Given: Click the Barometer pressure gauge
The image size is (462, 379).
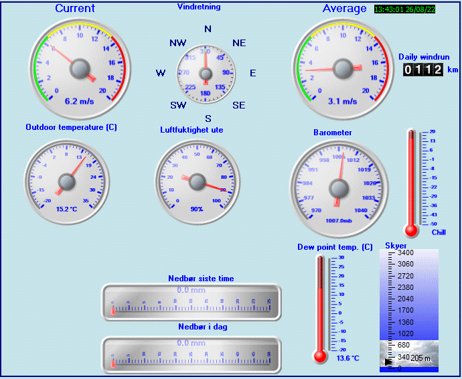Looking at the screenshot, I should tap(339, 183).
